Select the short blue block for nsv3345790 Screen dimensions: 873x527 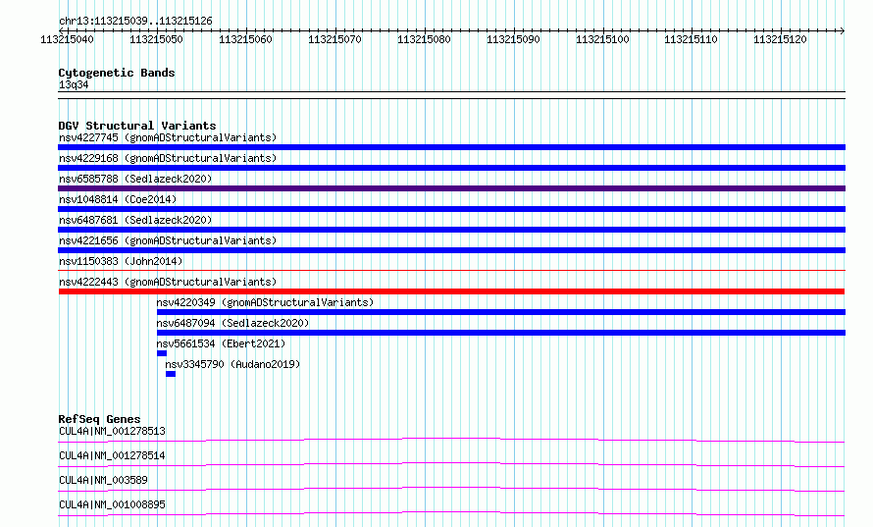tap(171, 374)
